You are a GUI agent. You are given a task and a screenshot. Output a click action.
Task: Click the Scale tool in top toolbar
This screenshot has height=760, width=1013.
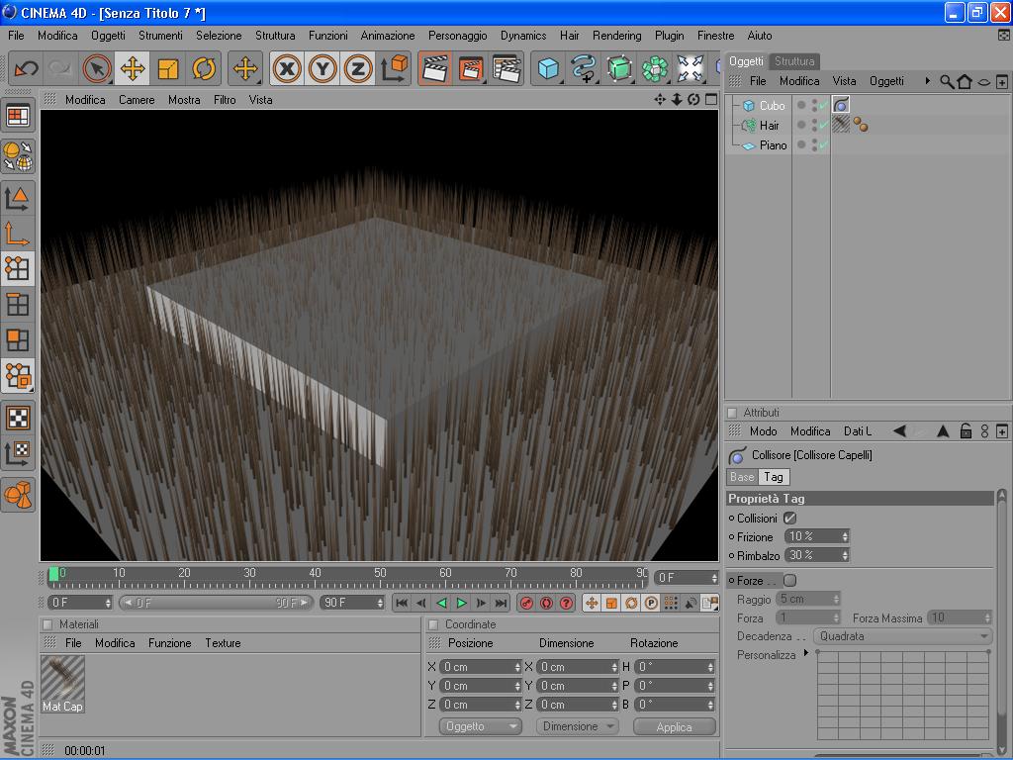point(168,68)
